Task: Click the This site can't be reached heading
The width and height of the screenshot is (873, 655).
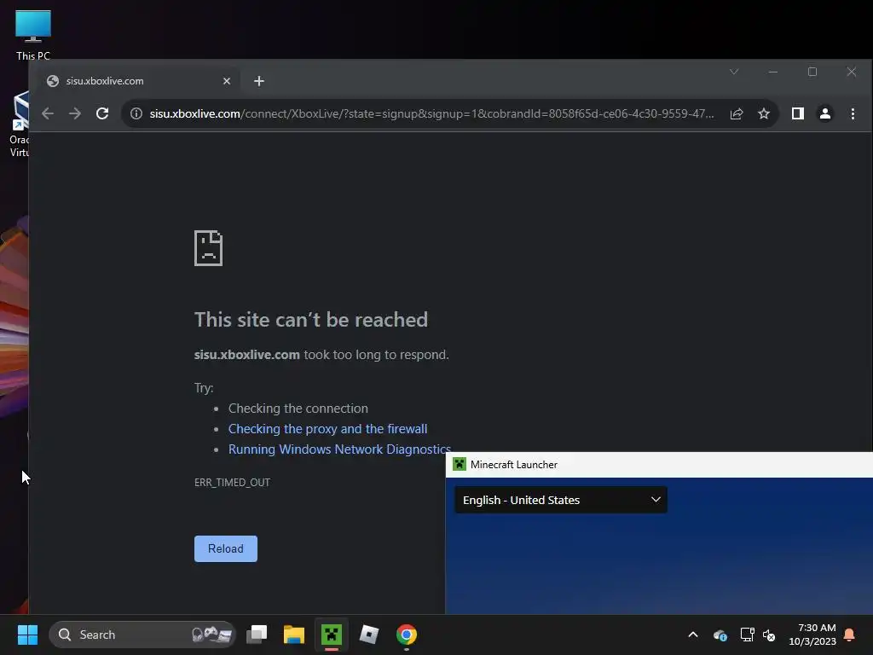Action: 311,320
